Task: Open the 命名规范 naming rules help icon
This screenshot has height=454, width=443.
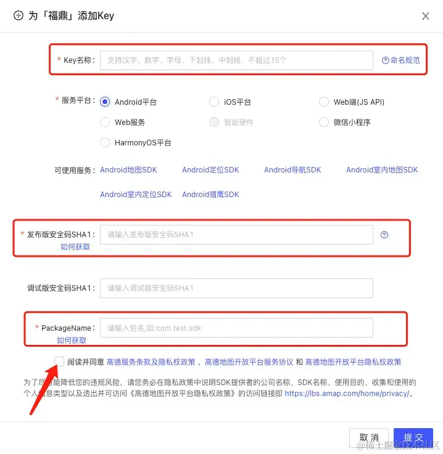Action: tap(385, 60)
